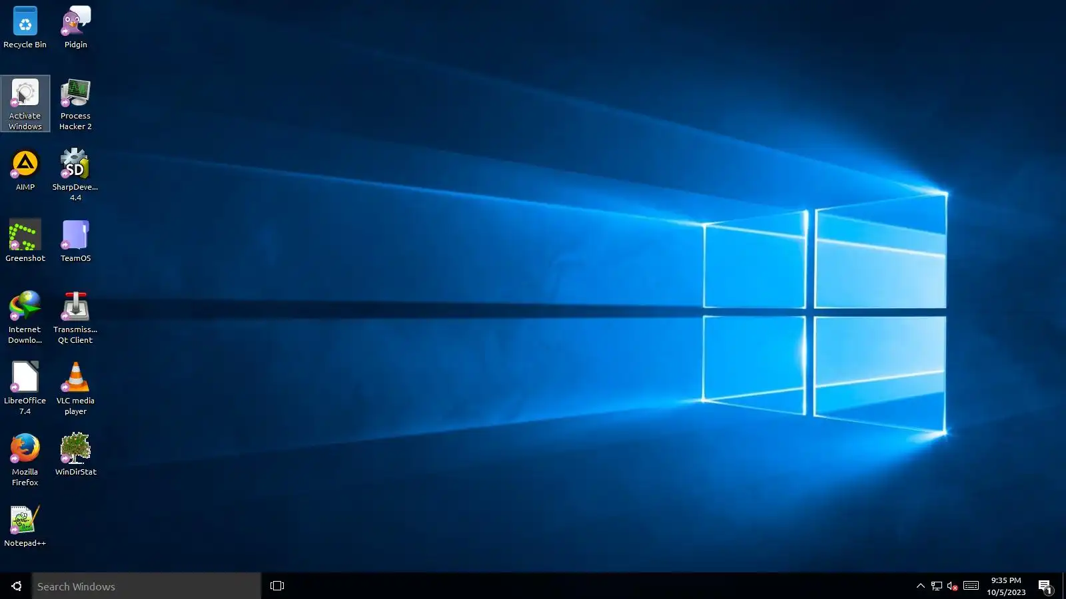Click the network status tray icon
The image size is (1066, 599).
click(937, 586)
